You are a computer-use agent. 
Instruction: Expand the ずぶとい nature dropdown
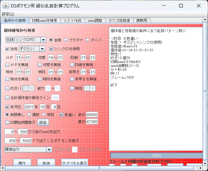[x=42, y=49]
